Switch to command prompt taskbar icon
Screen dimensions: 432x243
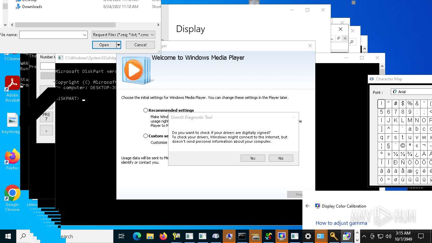[x=242, y=236]
